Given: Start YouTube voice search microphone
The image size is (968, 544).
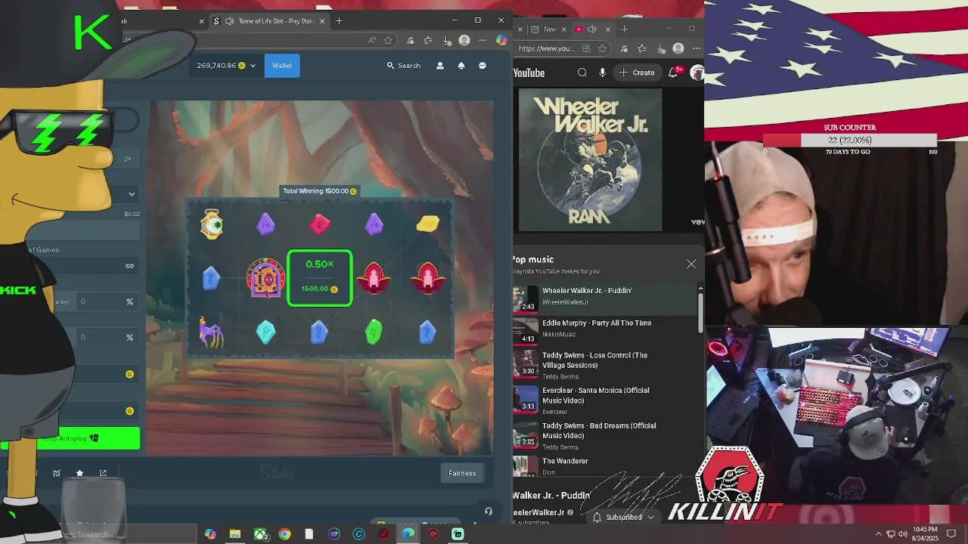Looking at the screenshot, I should 603,73.
